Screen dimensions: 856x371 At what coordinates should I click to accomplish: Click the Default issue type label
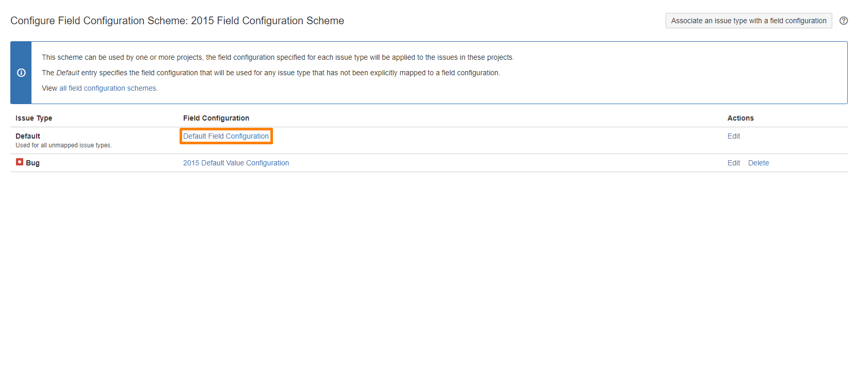[28, 136]
